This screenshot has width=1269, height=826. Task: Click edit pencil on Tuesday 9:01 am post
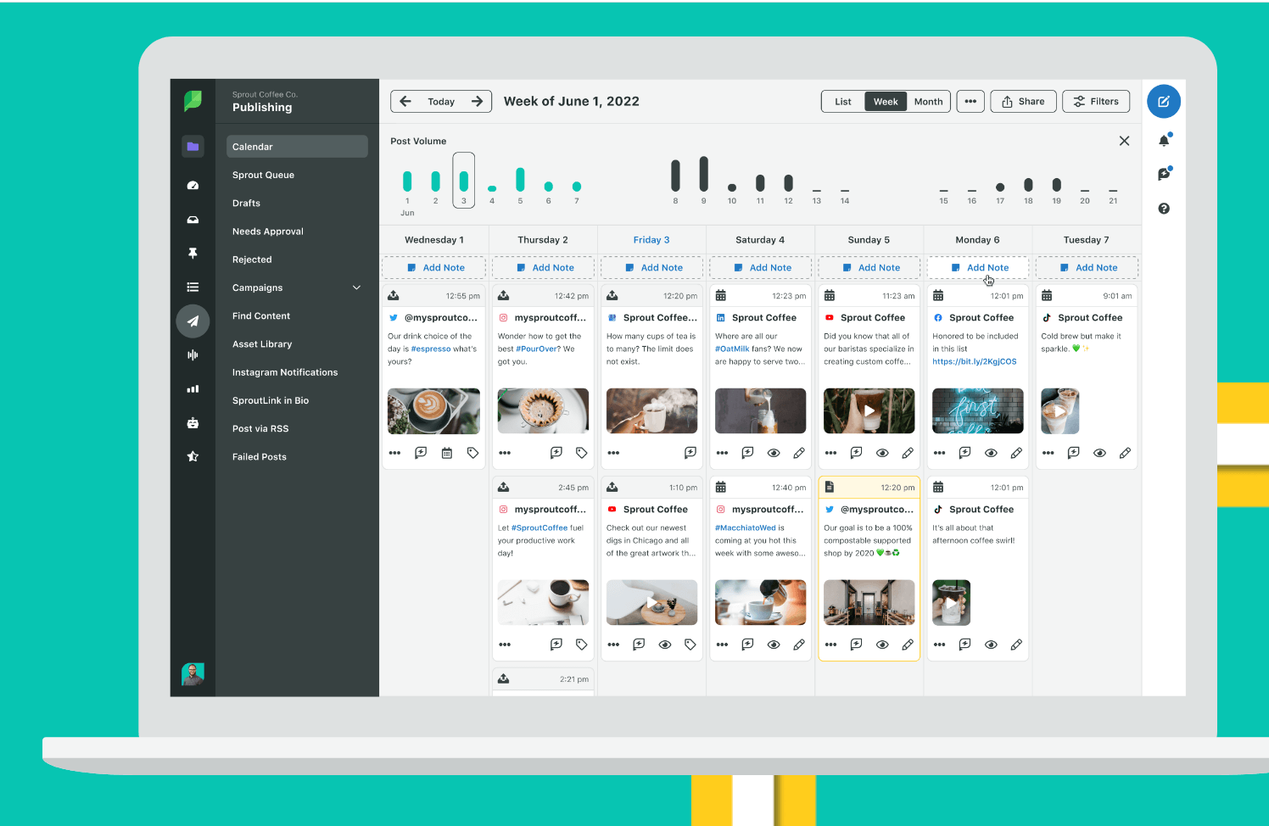click(x=1125, y=453)
